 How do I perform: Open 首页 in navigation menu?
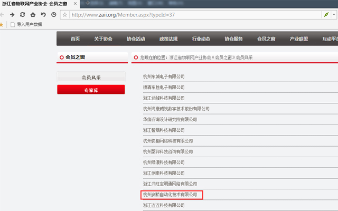pos(75,39)
